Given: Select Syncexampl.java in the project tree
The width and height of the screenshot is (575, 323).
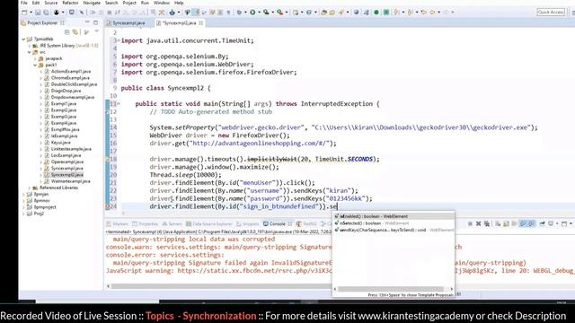Looking at the screenshot, I should 67,169.
